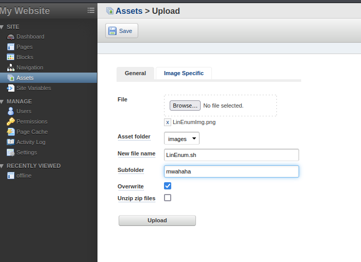Viewport: 361px width, 262px height.
Task: Open Permissions using the key icon
Action: click(x=11, y=121)
